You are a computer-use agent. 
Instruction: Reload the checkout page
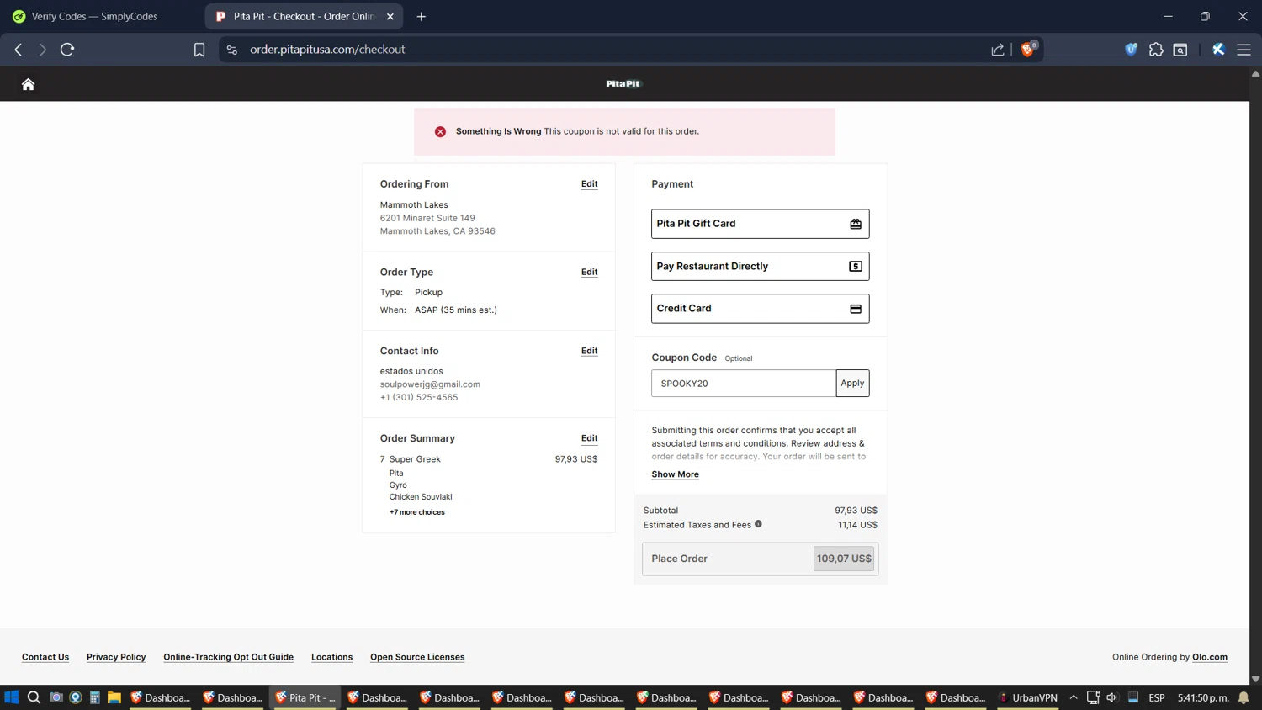67,50
